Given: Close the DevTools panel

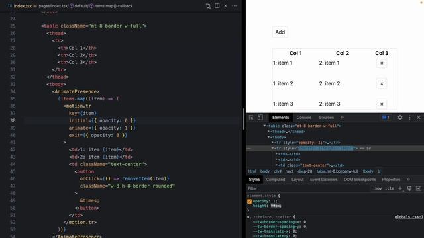Looking at the screenshot, I should (419, 118).
